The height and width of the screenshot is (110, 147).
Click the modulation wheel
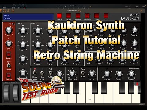click(16, 93)
